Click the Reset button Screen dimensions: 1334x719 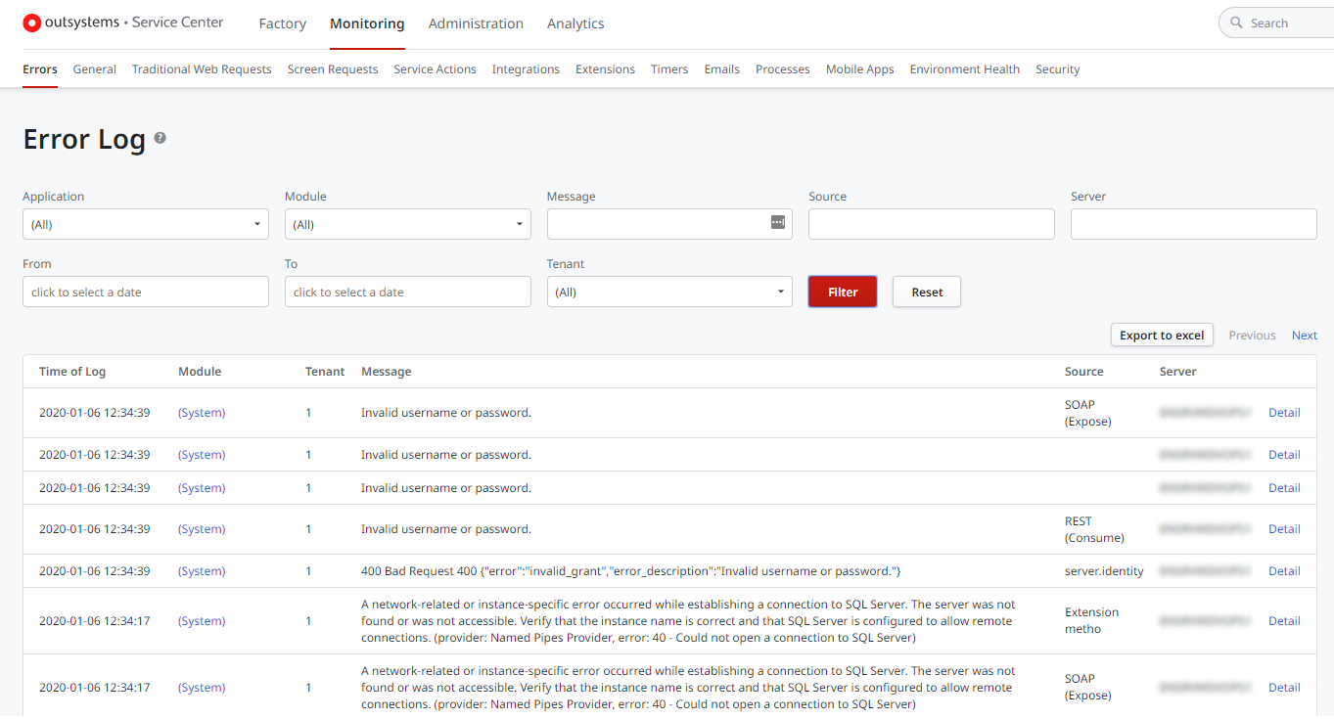pyautogui.click(x=926, y=291)
